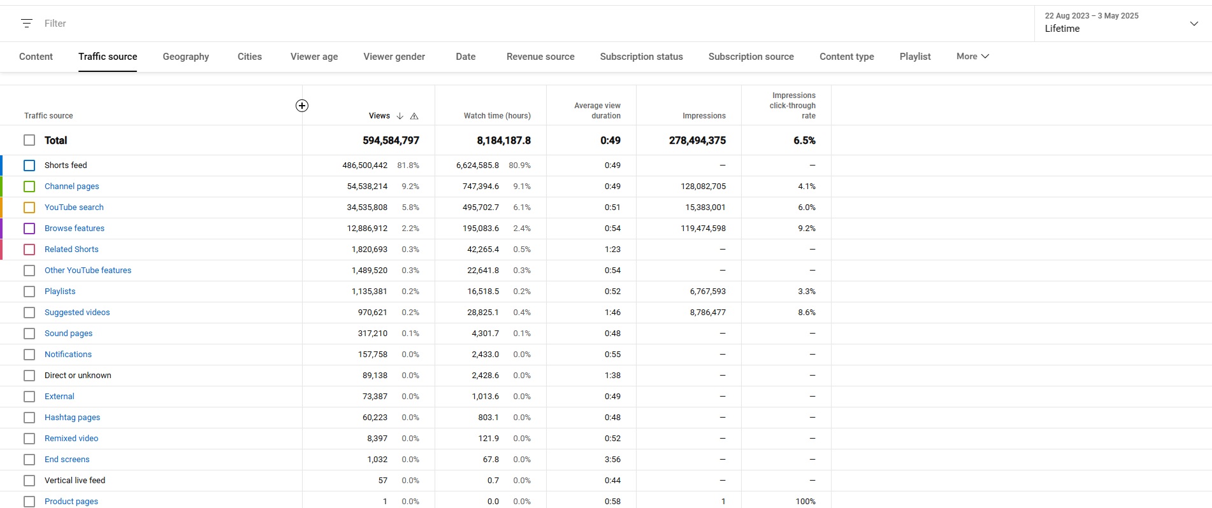Image resolution: width=1212 pixels, height=508 pixels.
Task: Sort by Impressions click-through rate header
Action: coord(793,106)
